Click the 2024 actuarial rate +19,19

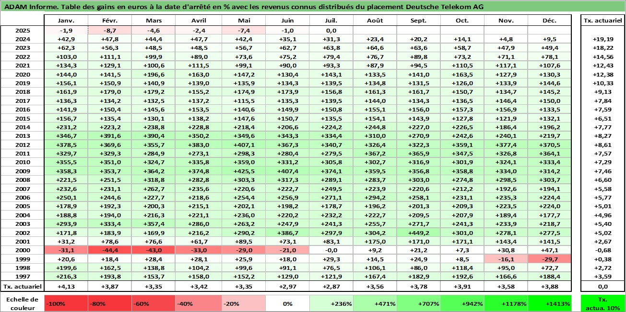(603, 39)
